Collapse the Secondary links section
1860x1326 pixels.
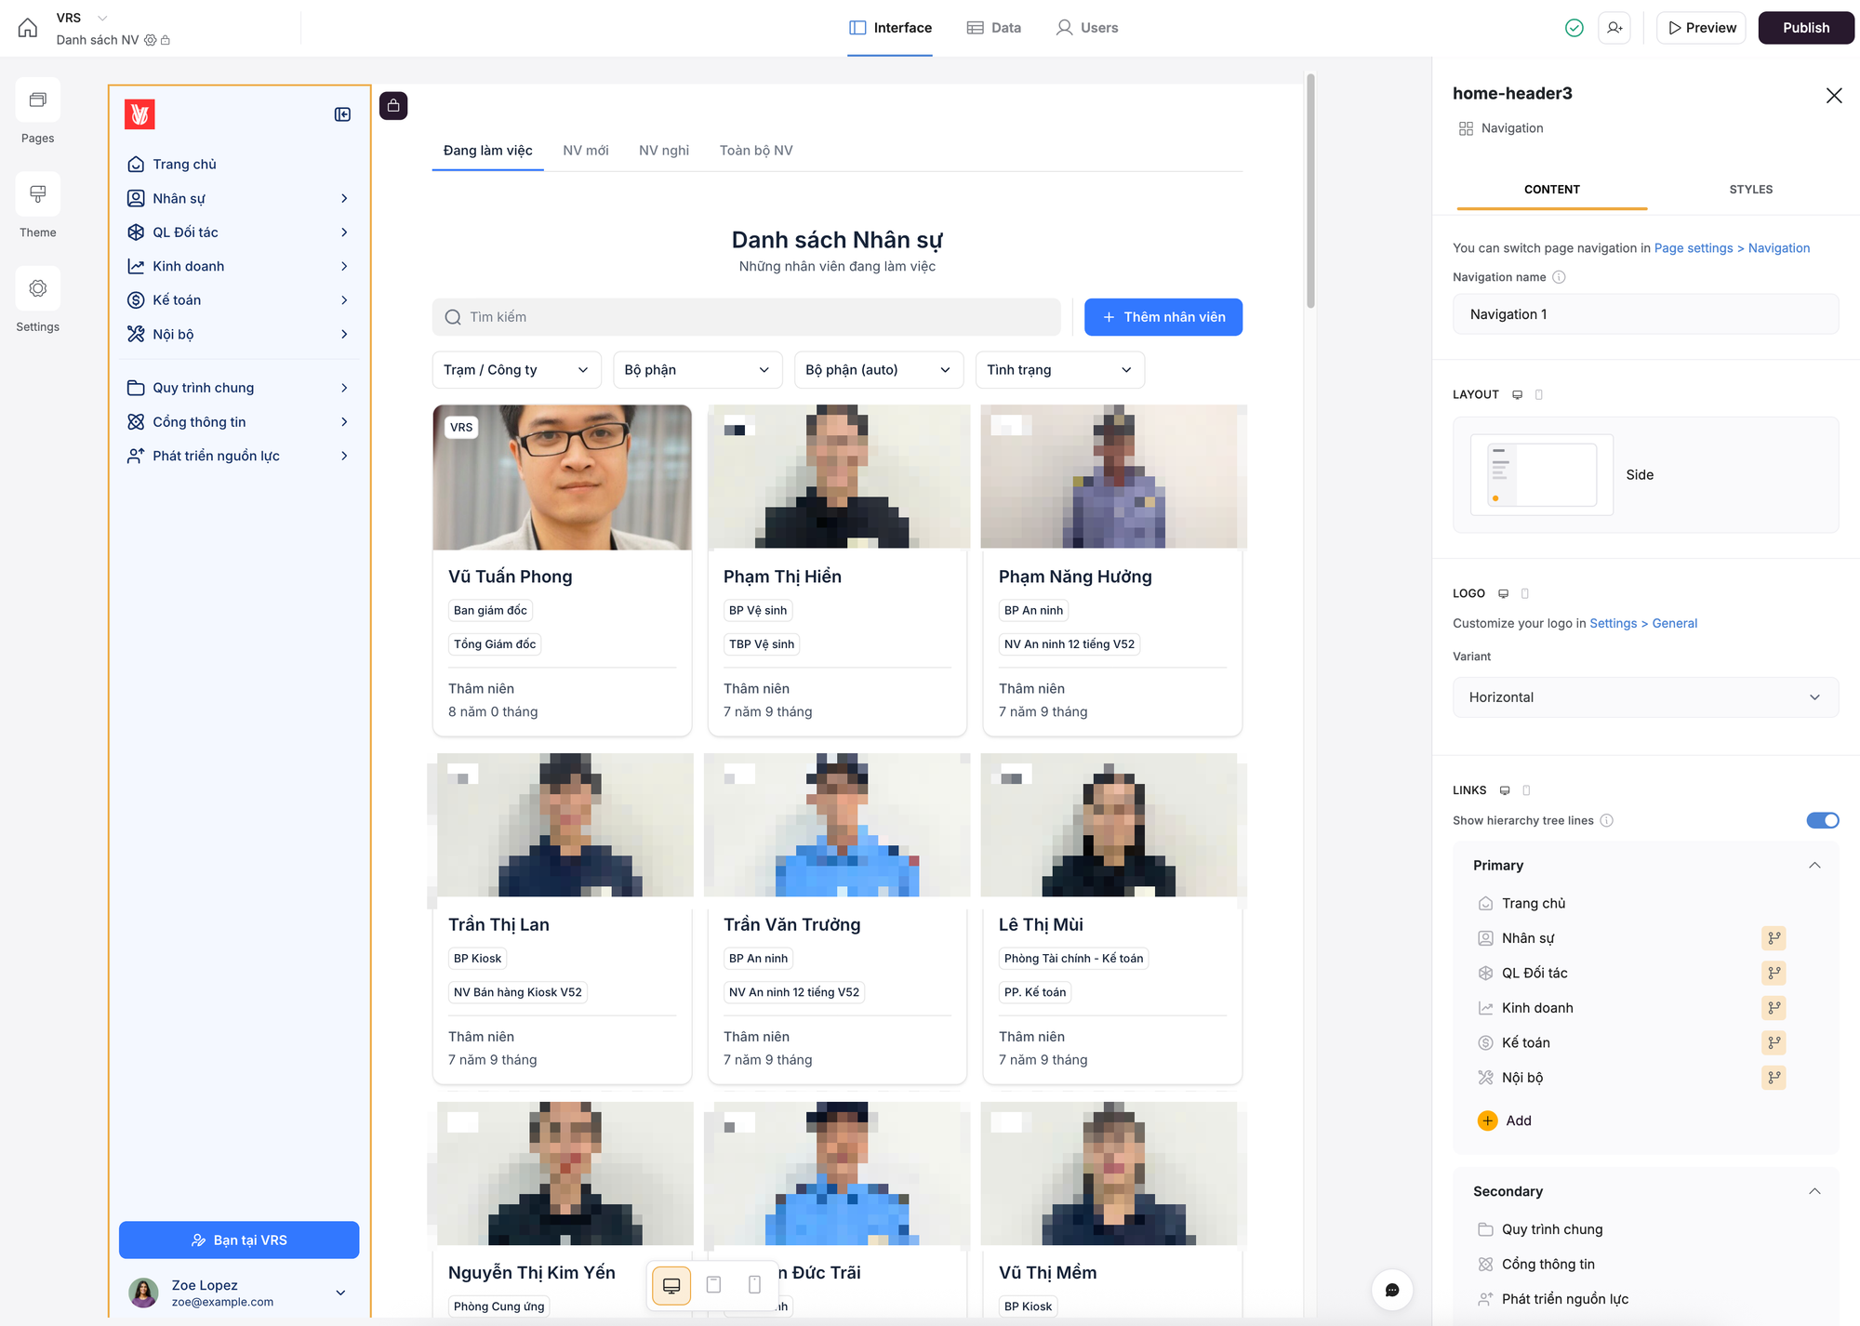1813,1192
